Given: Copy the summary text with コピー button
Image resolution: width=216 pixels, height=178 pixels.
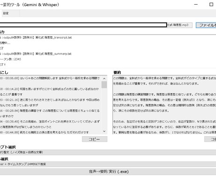Looking at the screenshot, I should tap(210, 139).
